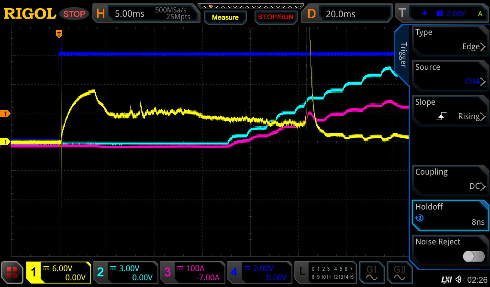
Task: Click the LXI network status icon
Action: 446,279
